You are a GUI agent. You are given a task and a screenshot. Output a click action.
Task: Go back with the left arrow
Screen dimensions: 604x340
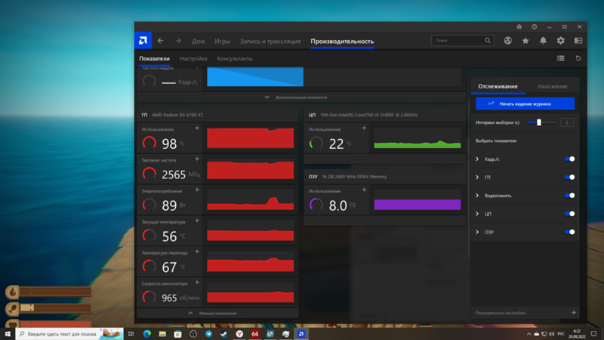pos(160,41)
